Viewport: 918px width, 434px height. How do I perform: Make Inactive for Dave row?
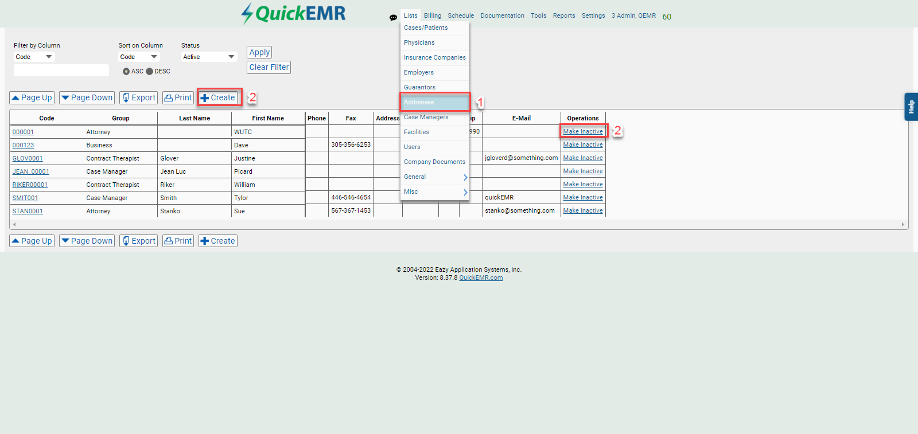click(583, 145)
